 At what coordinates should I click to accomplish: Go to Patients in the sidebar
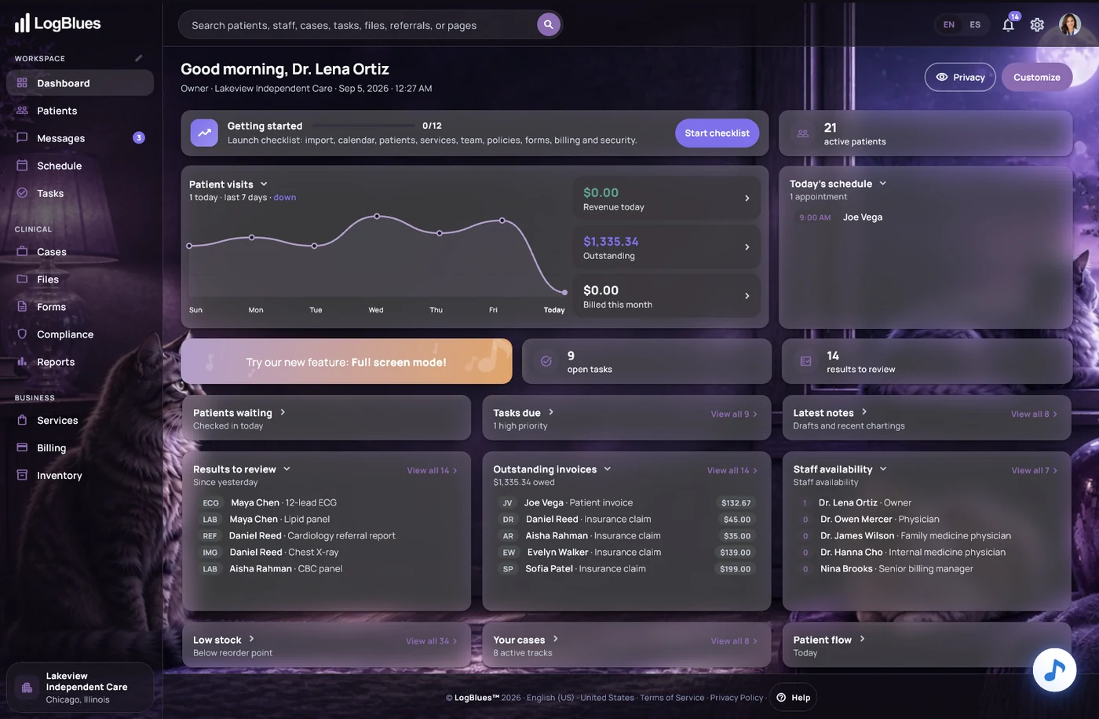pos(80,111)
